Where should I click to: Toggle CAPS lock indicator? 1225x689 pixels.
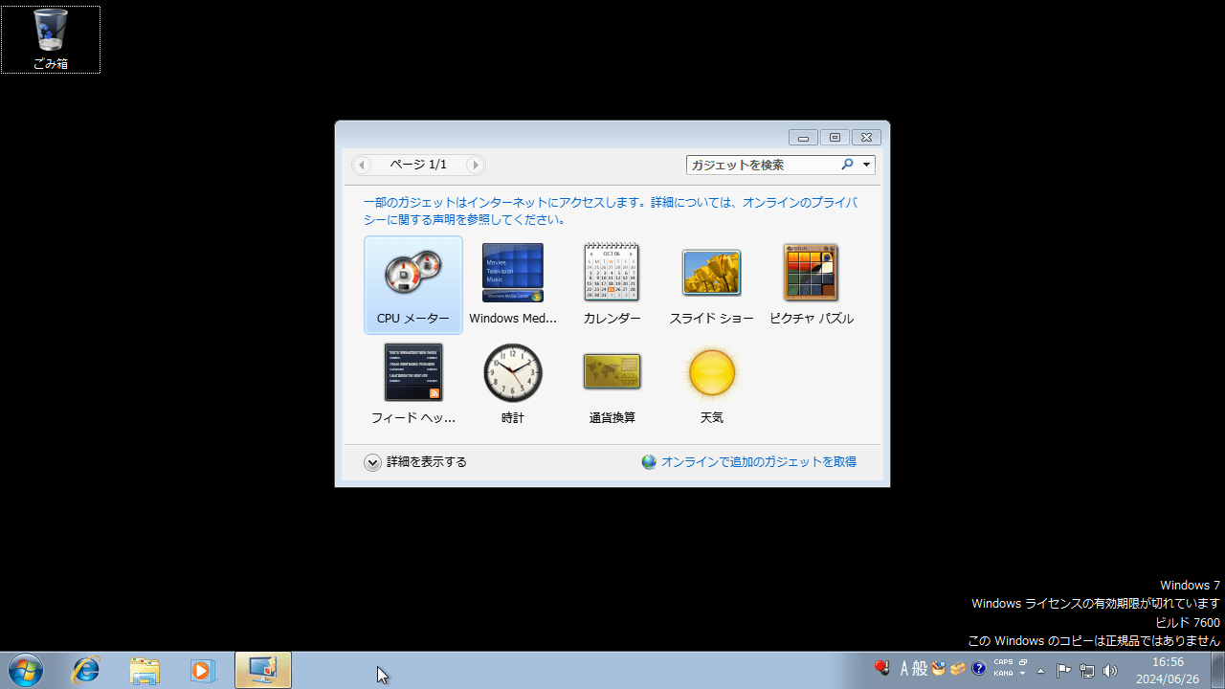coord(1003,662)
